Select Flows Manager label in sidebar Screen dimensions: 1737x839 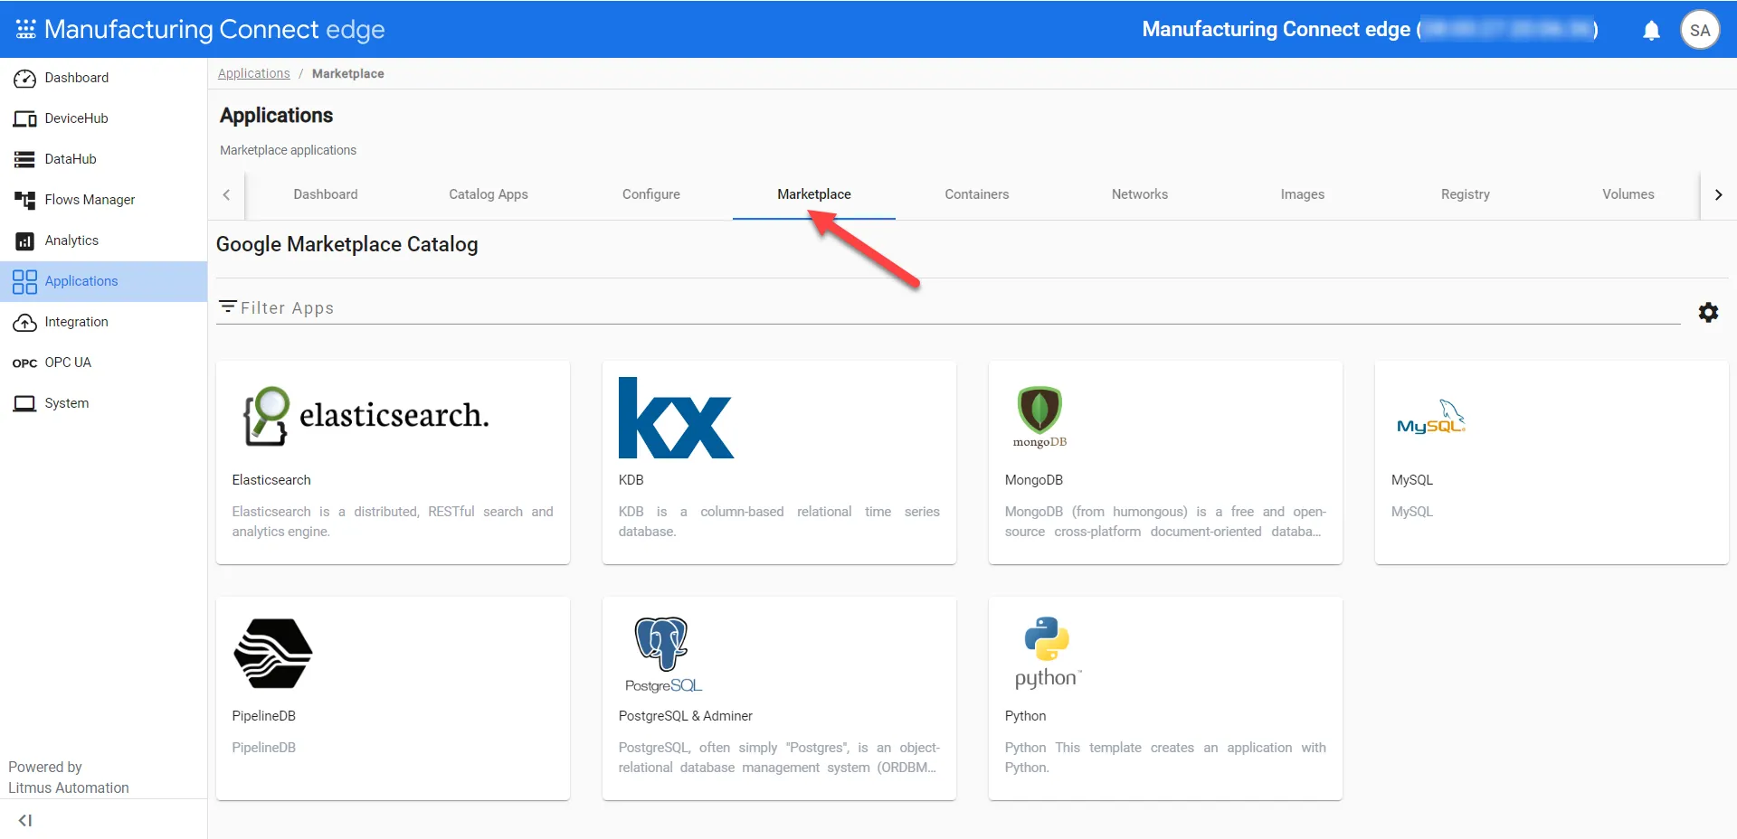point(90,200)
